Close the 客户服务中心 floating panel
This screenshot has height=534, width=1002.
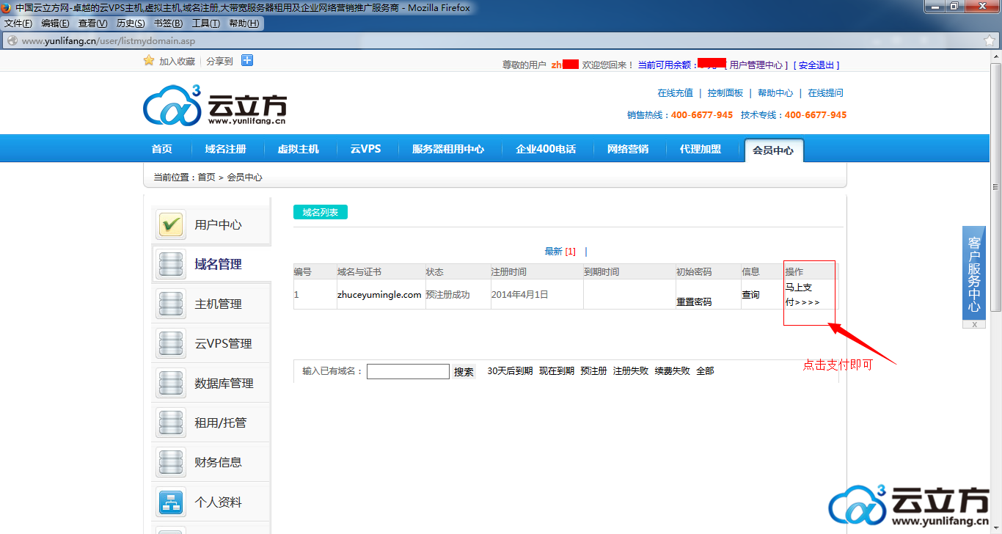(x=974, y=324)
